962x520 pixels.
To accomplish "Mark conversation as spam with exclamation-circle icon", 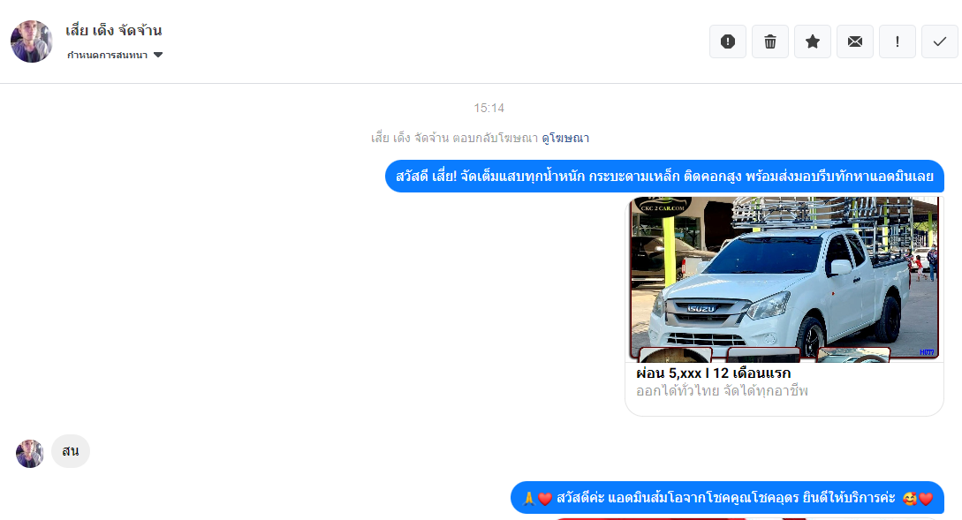I will click(728, 41).
